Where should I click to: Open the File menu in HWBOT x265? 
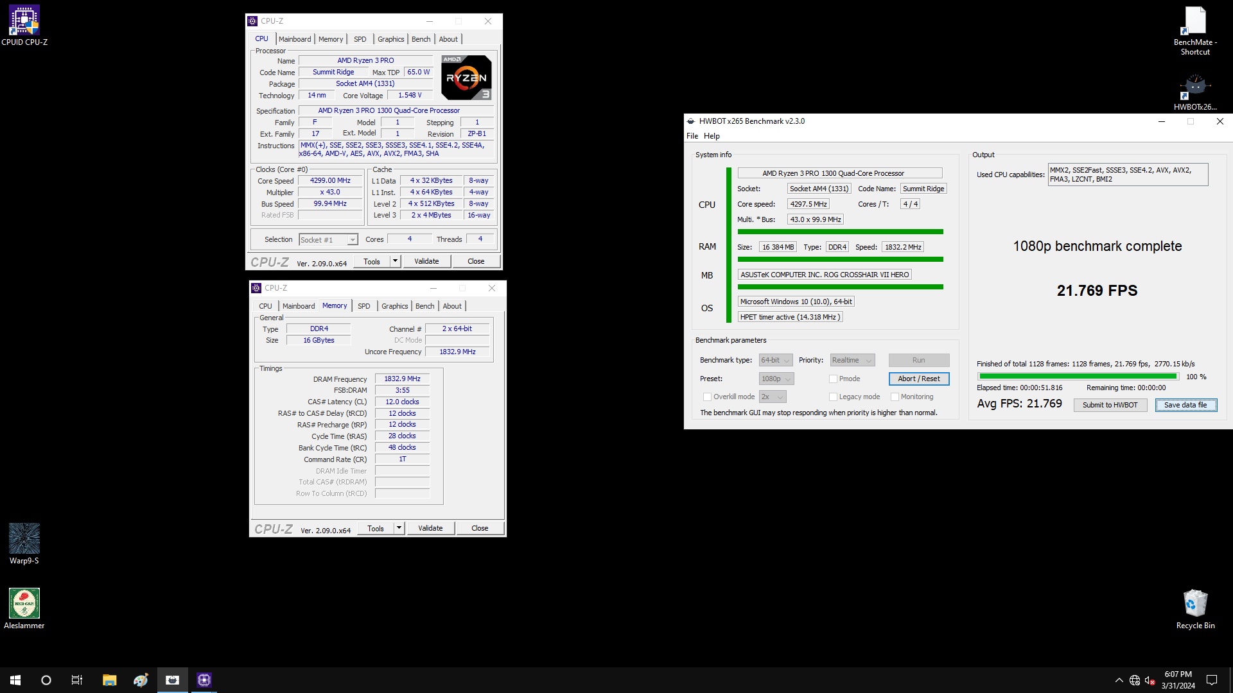tap(692, 136)
